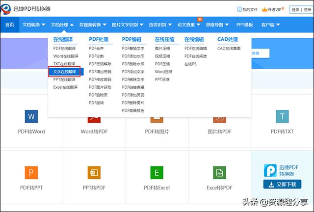Expand the 图片文字识别 dropdown

click(128, 25)
